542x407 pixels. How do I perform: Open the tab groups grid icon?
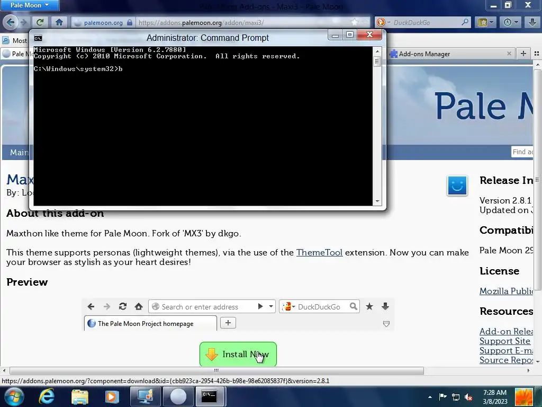[x=537, y=54]
